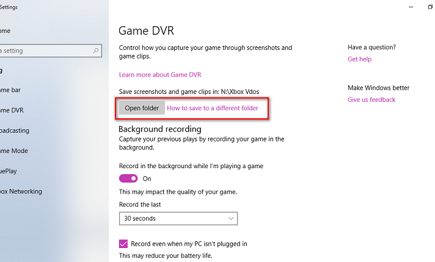Image resolution: width=435 pixels, height=262 pixels.
Task: Click the Background recording heading
Action: point(160,129)
